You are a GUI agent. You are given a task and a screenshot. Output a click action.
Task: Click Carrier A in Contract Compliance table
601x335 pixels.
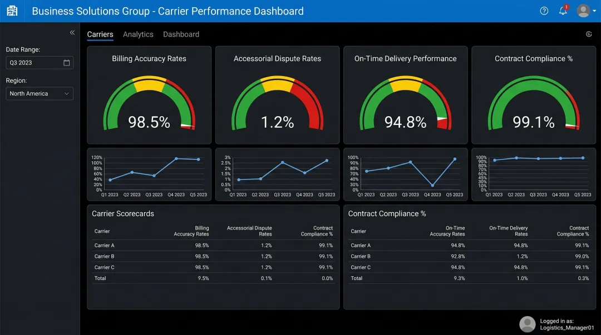361,246
